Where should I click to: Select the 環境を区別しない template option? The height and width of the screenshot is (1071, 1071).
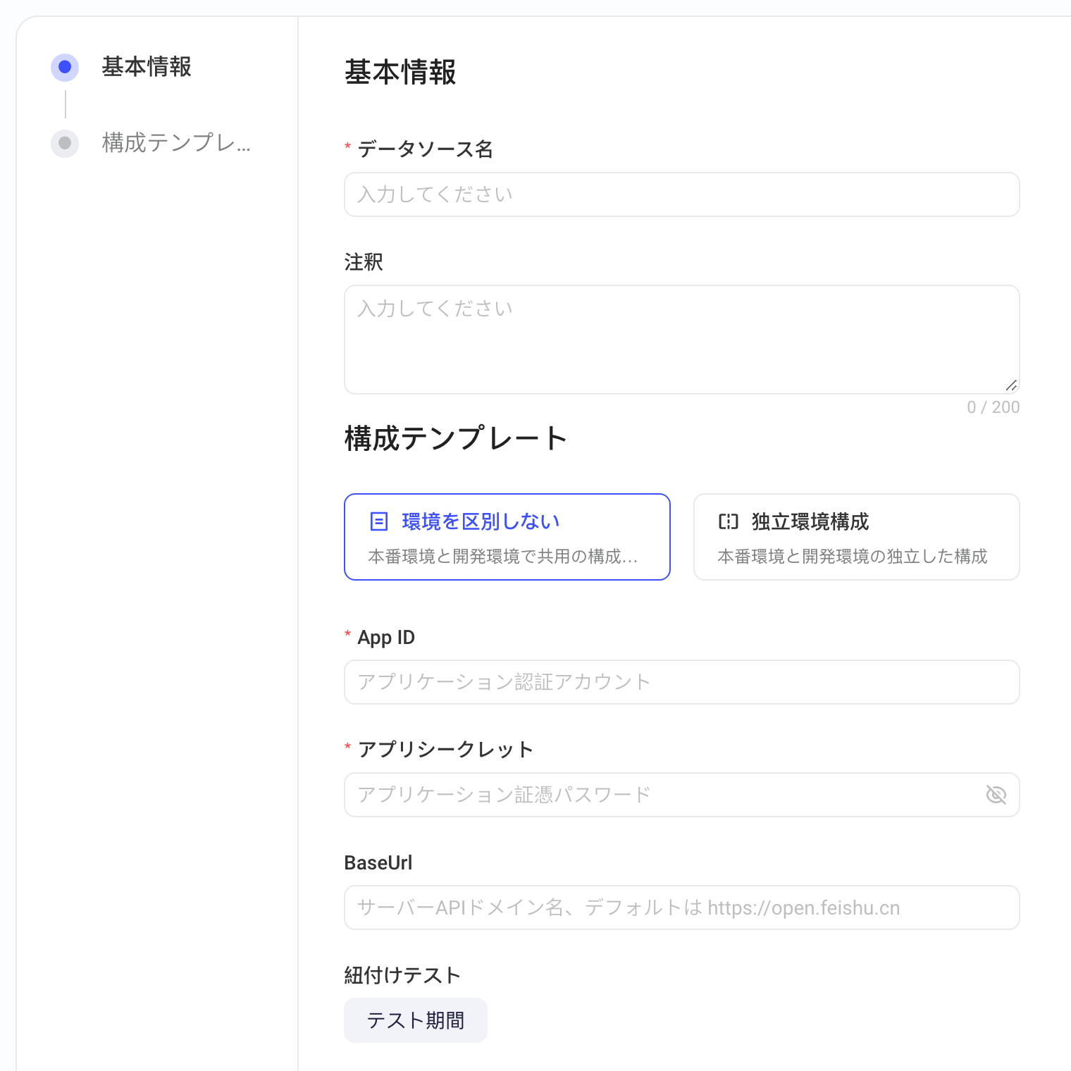[507, 537]
